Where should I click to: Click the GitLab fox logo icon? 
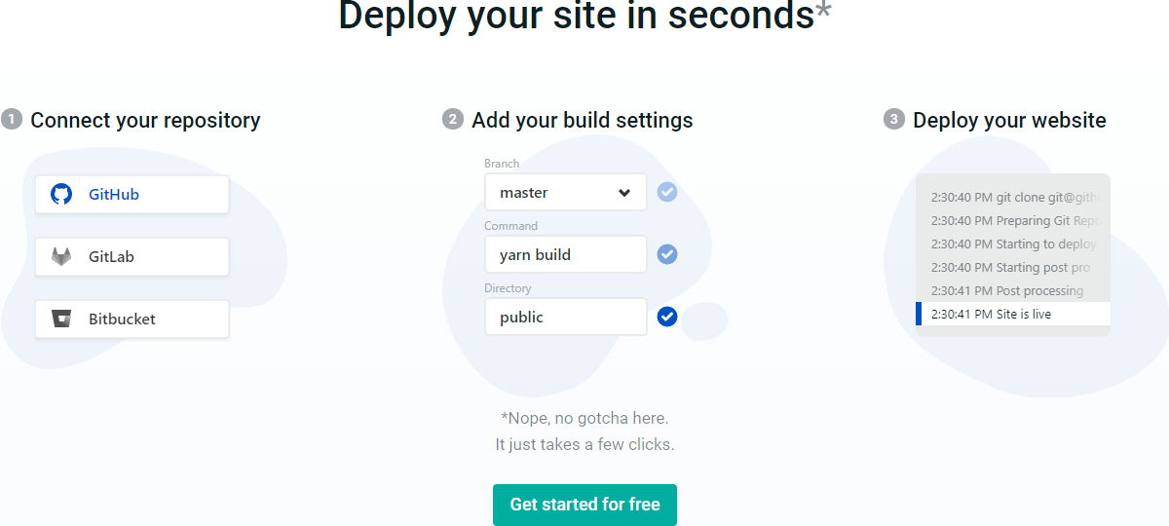click(61, 257)
